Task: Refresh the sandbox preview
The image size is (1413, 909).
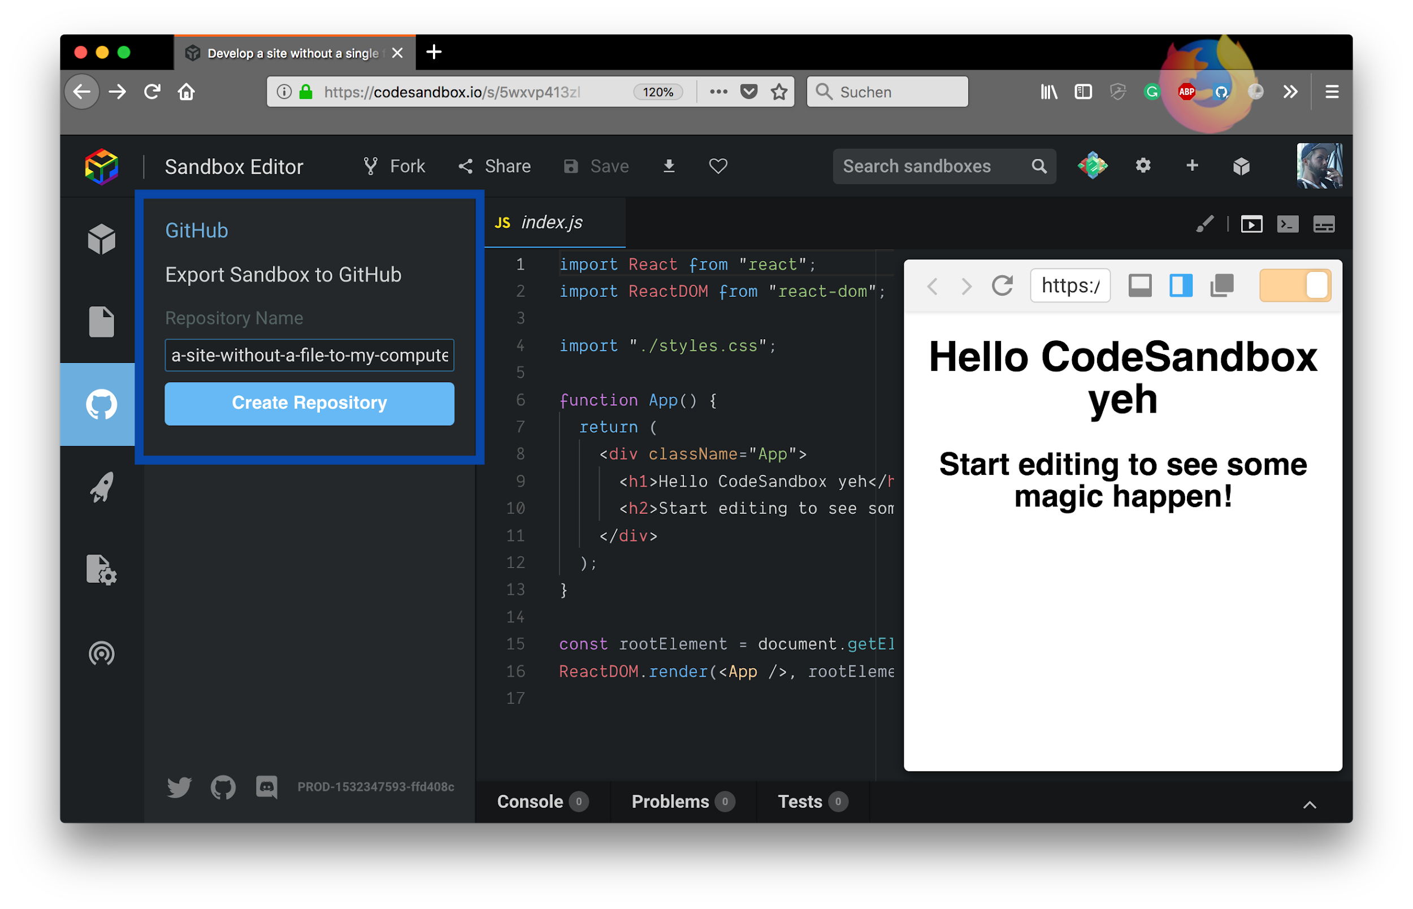Action: click(x=1002, y=285)
